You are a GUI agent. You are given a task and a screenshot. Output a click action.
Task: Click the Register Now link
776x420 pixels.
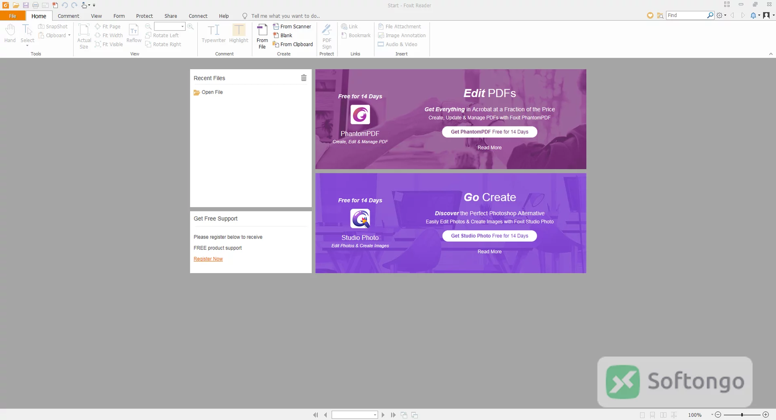point(208,259)
